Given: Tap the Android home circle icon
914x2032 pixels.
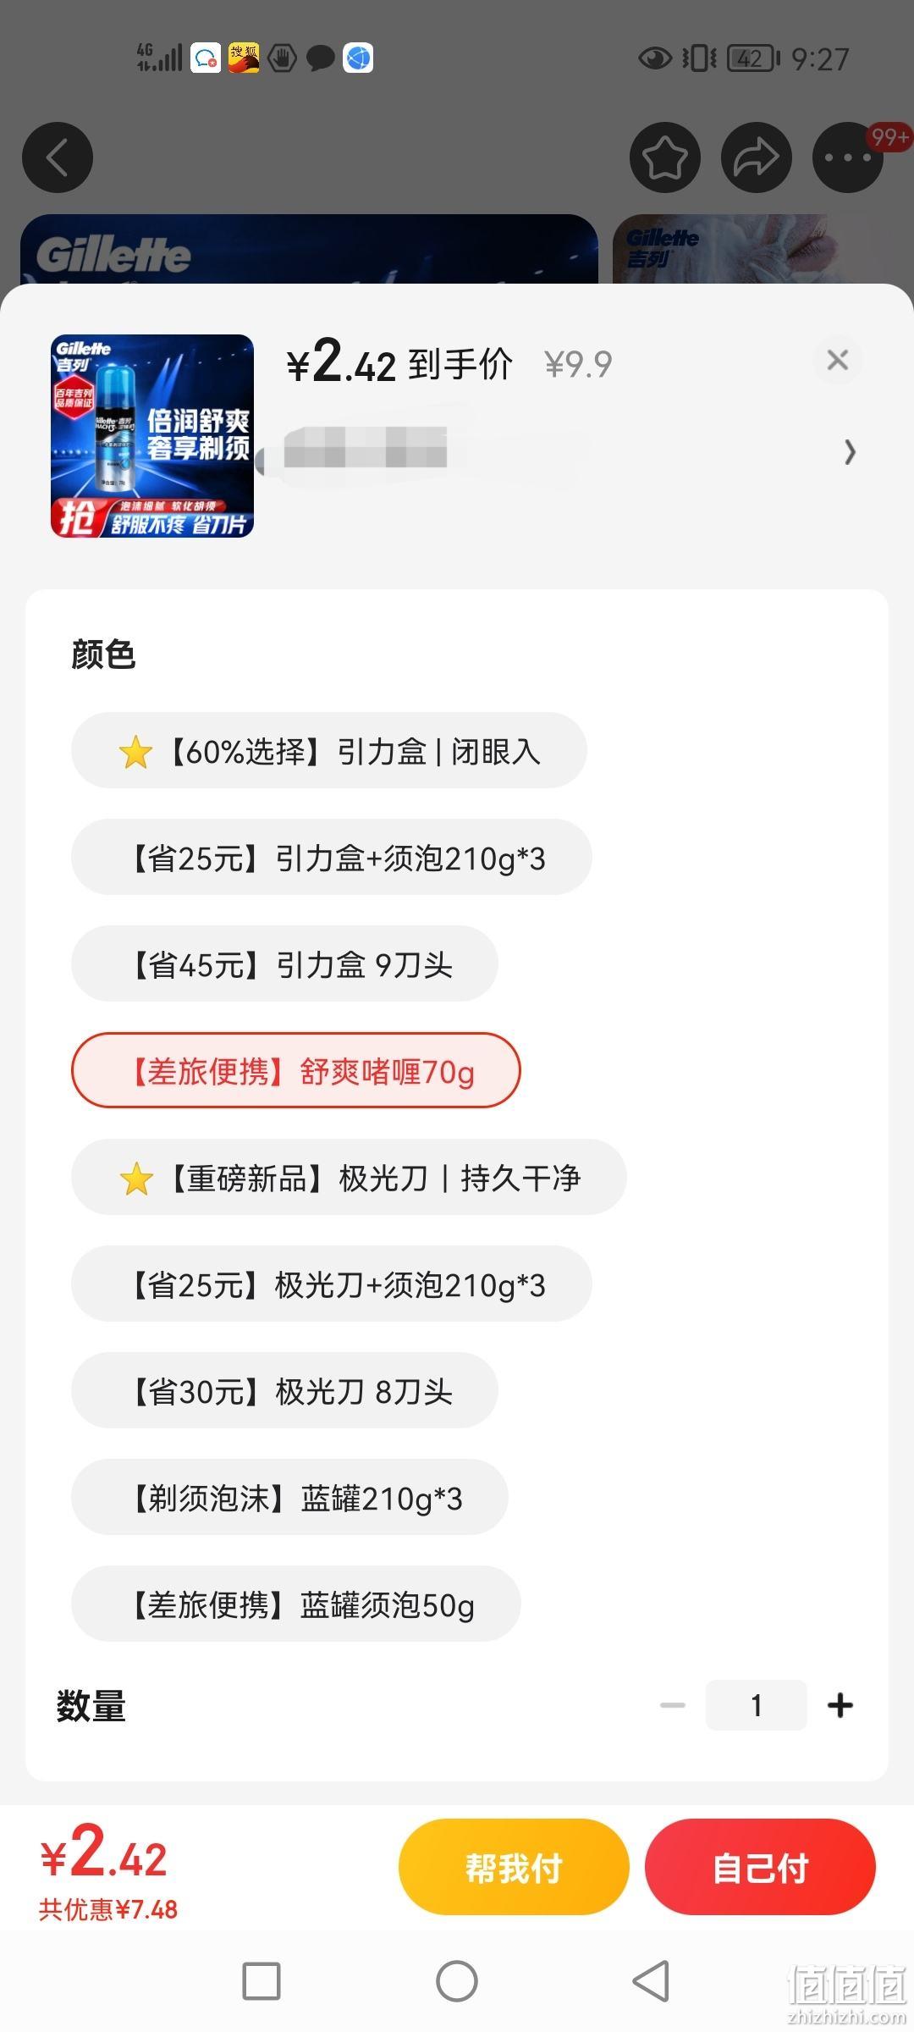Looking at the screenshot, I should [x=457, y=1981].
